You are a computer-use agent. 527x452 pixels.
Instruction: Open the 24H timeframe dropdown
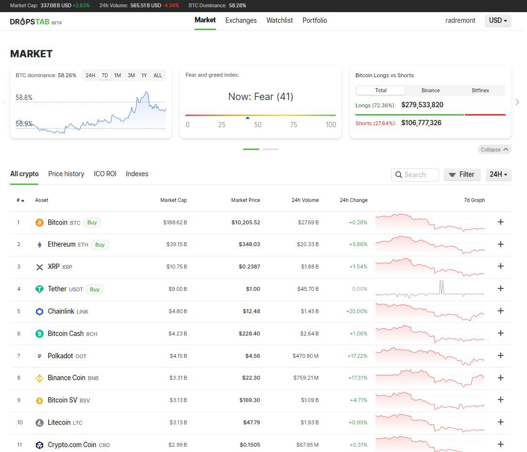498,175
